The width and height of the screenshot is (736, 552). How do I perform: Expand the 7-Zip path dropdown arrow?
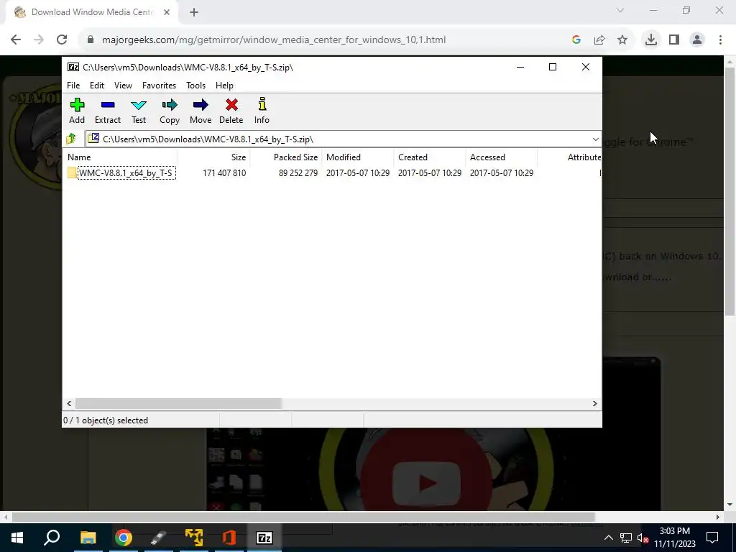595,139
